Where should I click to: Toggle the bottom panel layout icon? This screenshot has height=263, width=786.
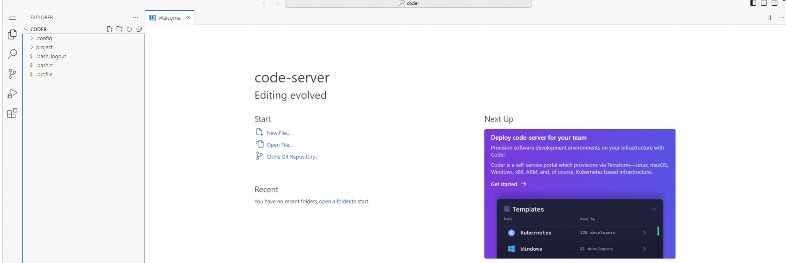(764, 3)
